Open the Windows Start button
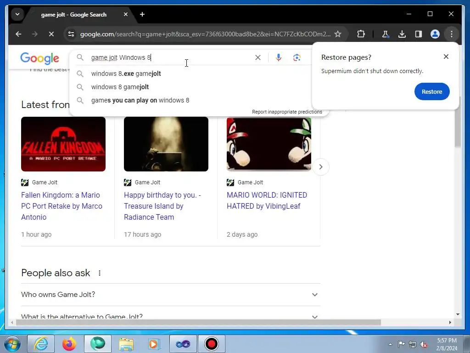 click(x=12, y=344)
